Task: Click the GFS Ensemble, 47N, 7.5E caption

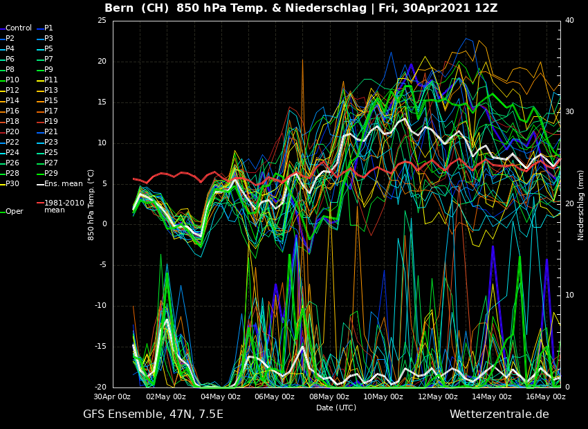Action: pyautogui.click(x=153, y=414)
